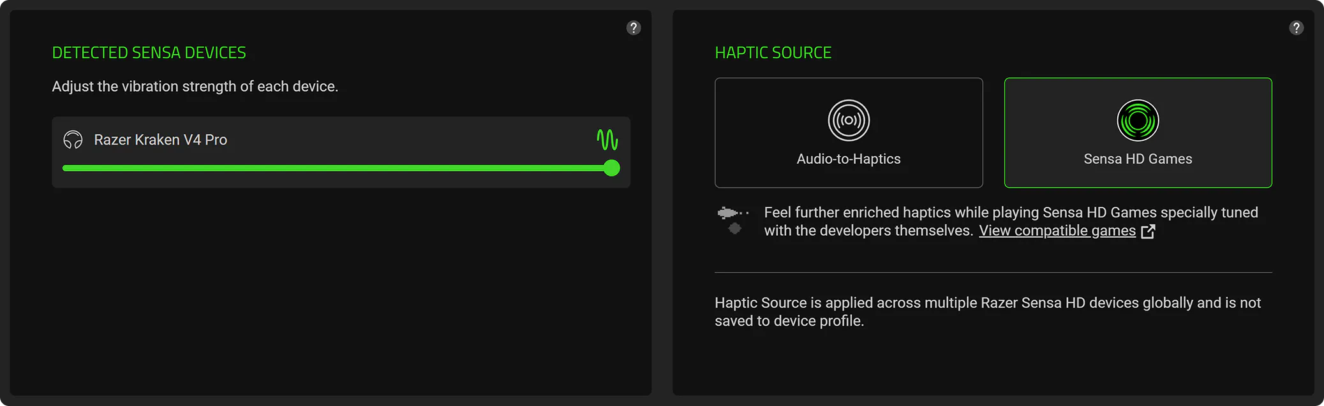Select Audio-to-Haptics as the haptic source

849,133
